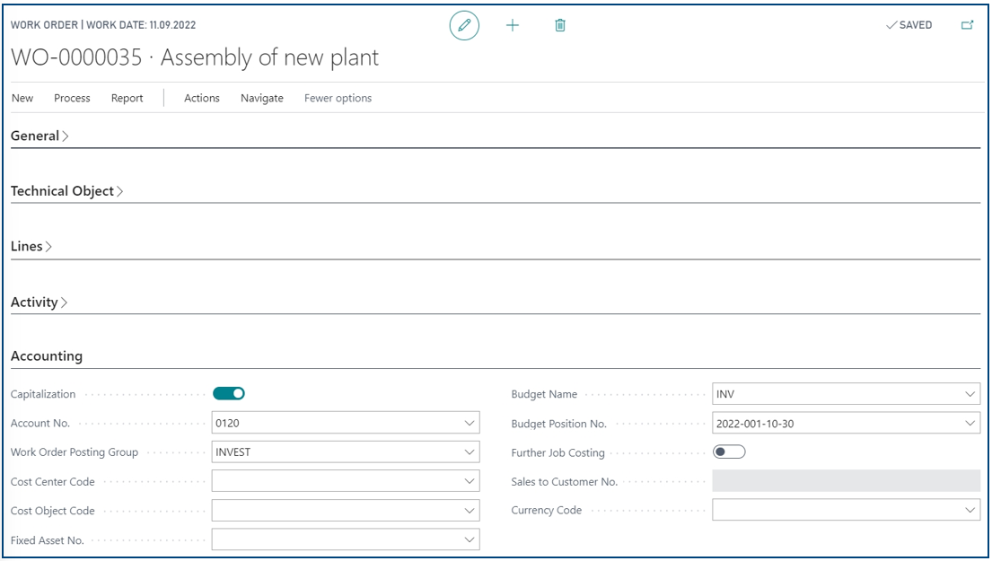Click the SAVED status indicator
992x561 pixels.
coord(909,25)
